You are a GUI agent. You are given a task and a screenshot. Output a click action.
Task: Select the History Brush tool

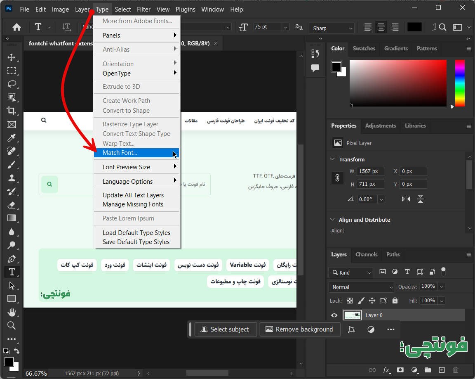click(x=12, y=191)
